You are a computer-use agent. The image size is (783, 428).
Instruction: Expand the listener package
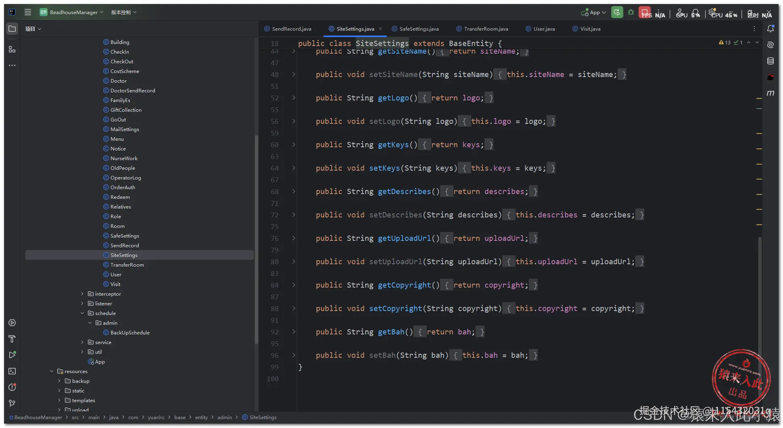tap(82, 303)
